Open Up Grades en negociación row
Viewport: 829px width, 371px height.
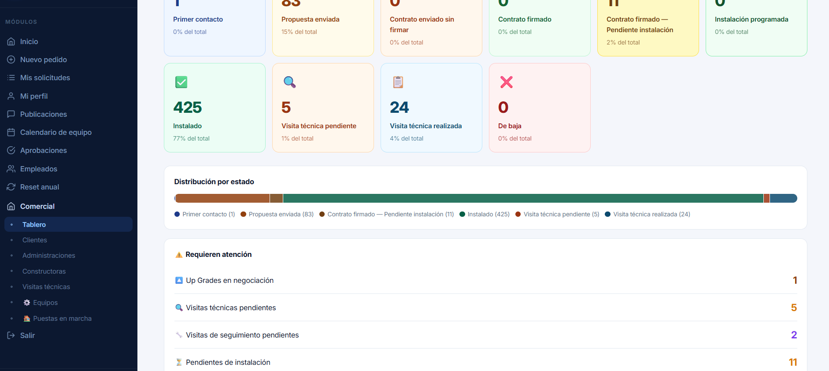pos(486,280)
